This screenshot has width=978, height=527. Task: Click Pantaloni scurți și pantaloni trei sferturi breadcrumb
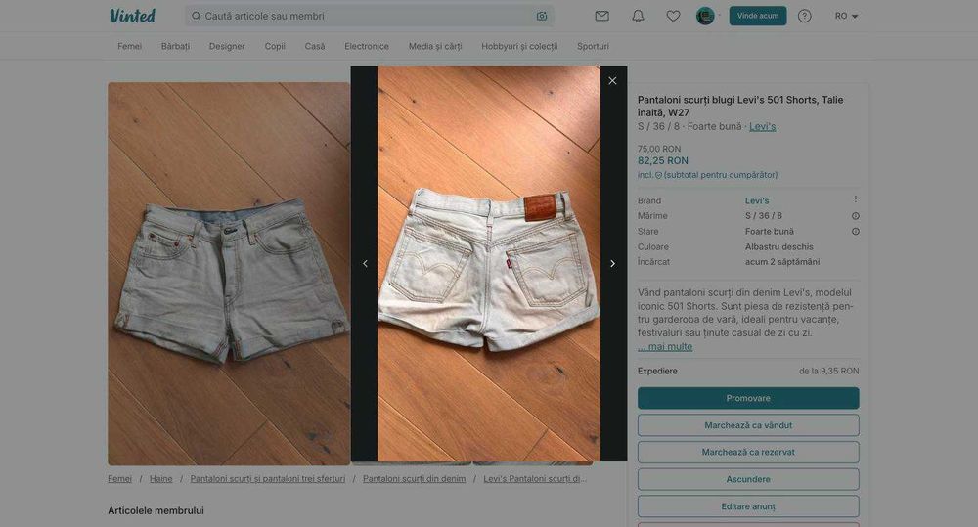[x=268, y=479]
